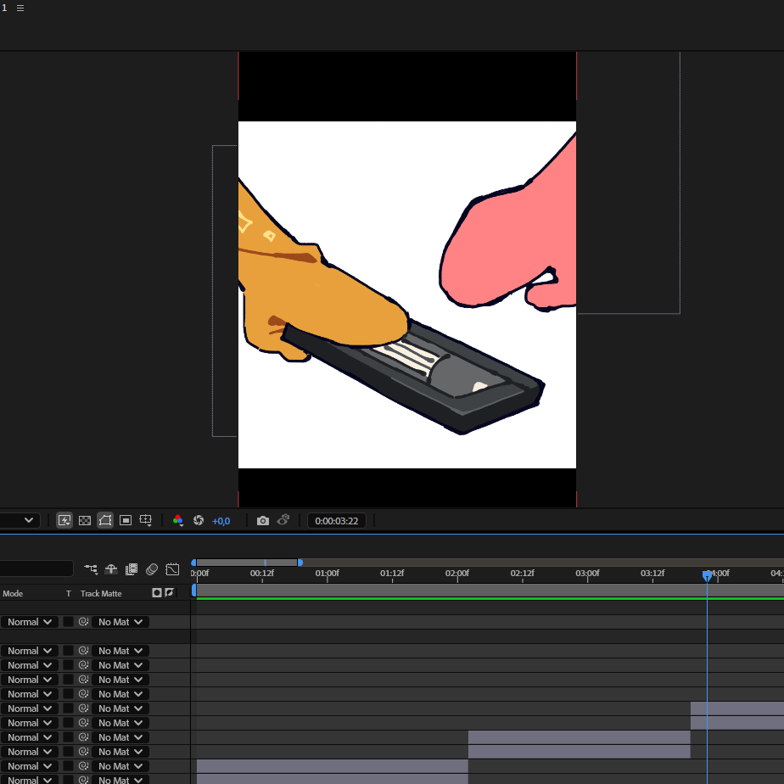
Task: Tick the topmost layer's Preserve Transparency box
Action: click(x=69, y=622)
